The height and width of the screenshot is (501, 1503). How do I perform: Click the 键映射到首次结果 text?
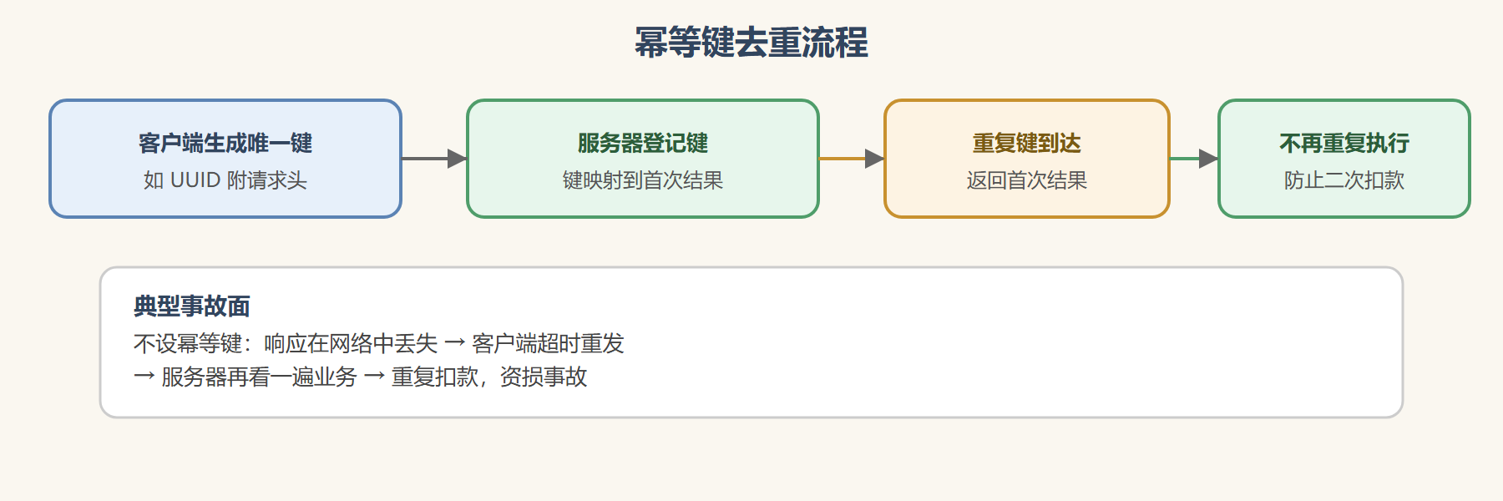click(x=643, y=180)
